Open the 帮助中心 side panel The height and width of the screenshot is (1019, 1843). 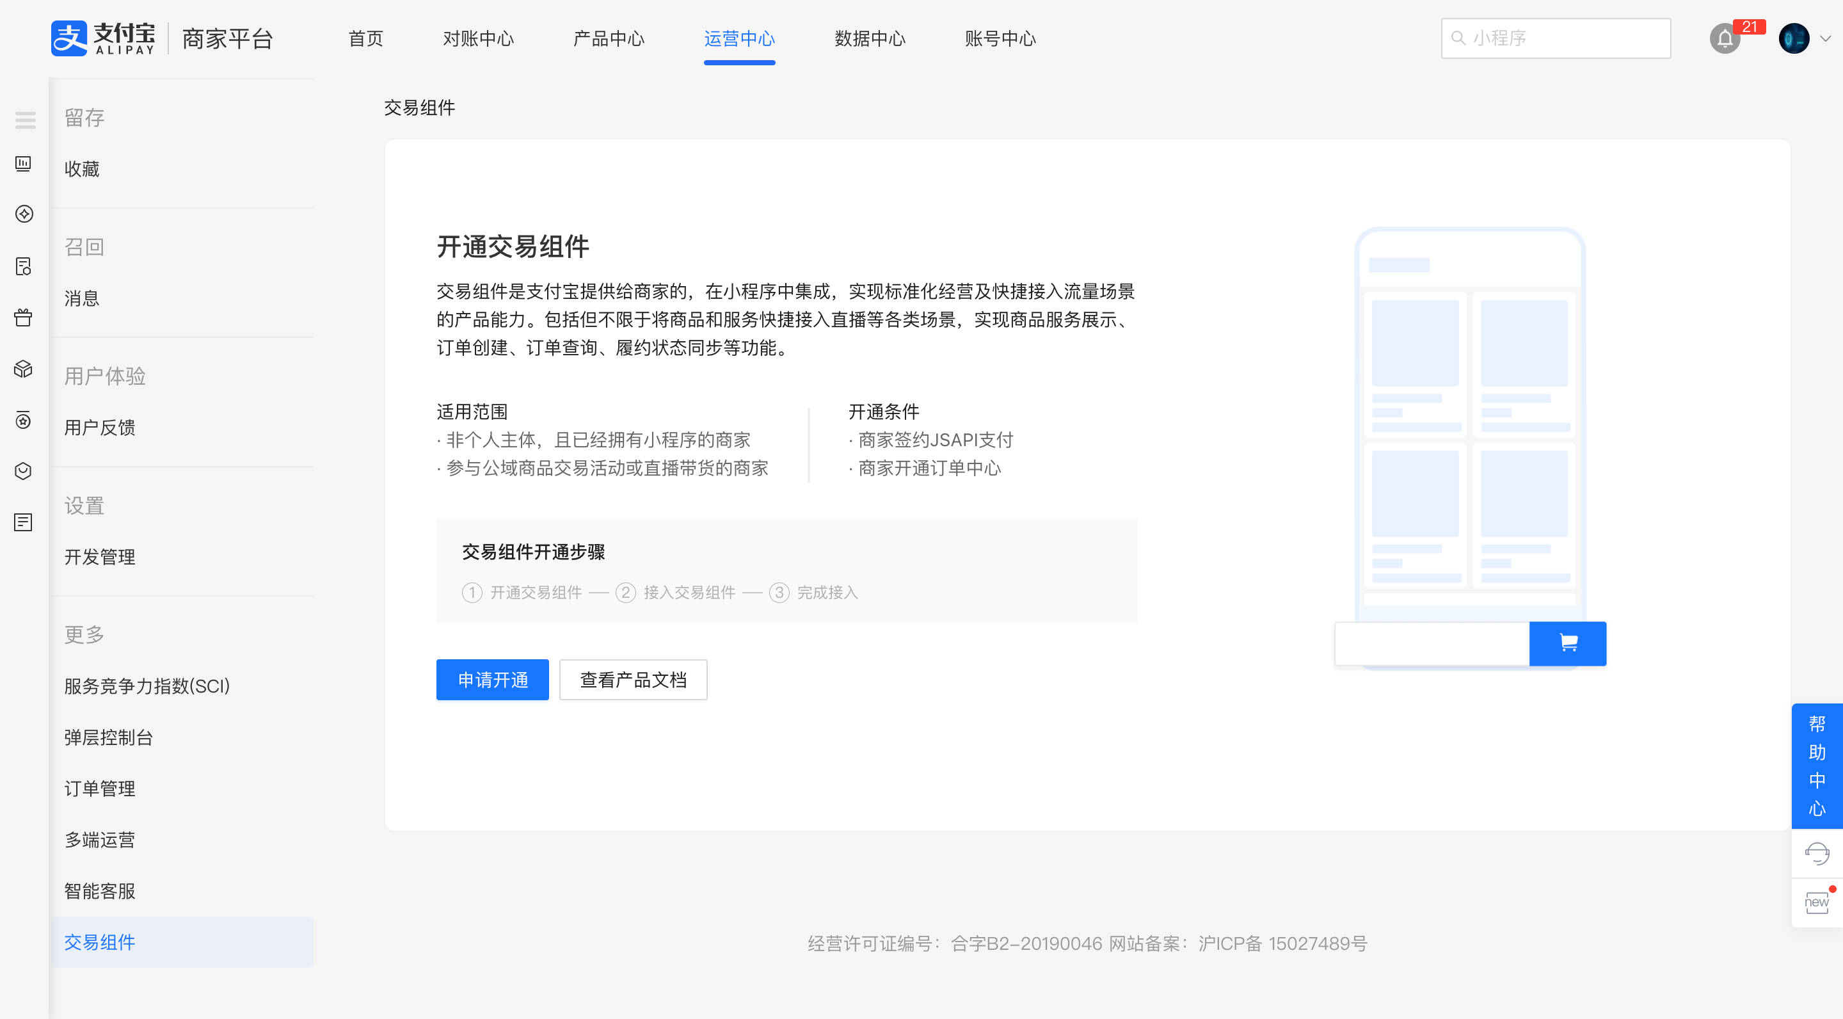pyautogui.click(x=1817, y=766)
